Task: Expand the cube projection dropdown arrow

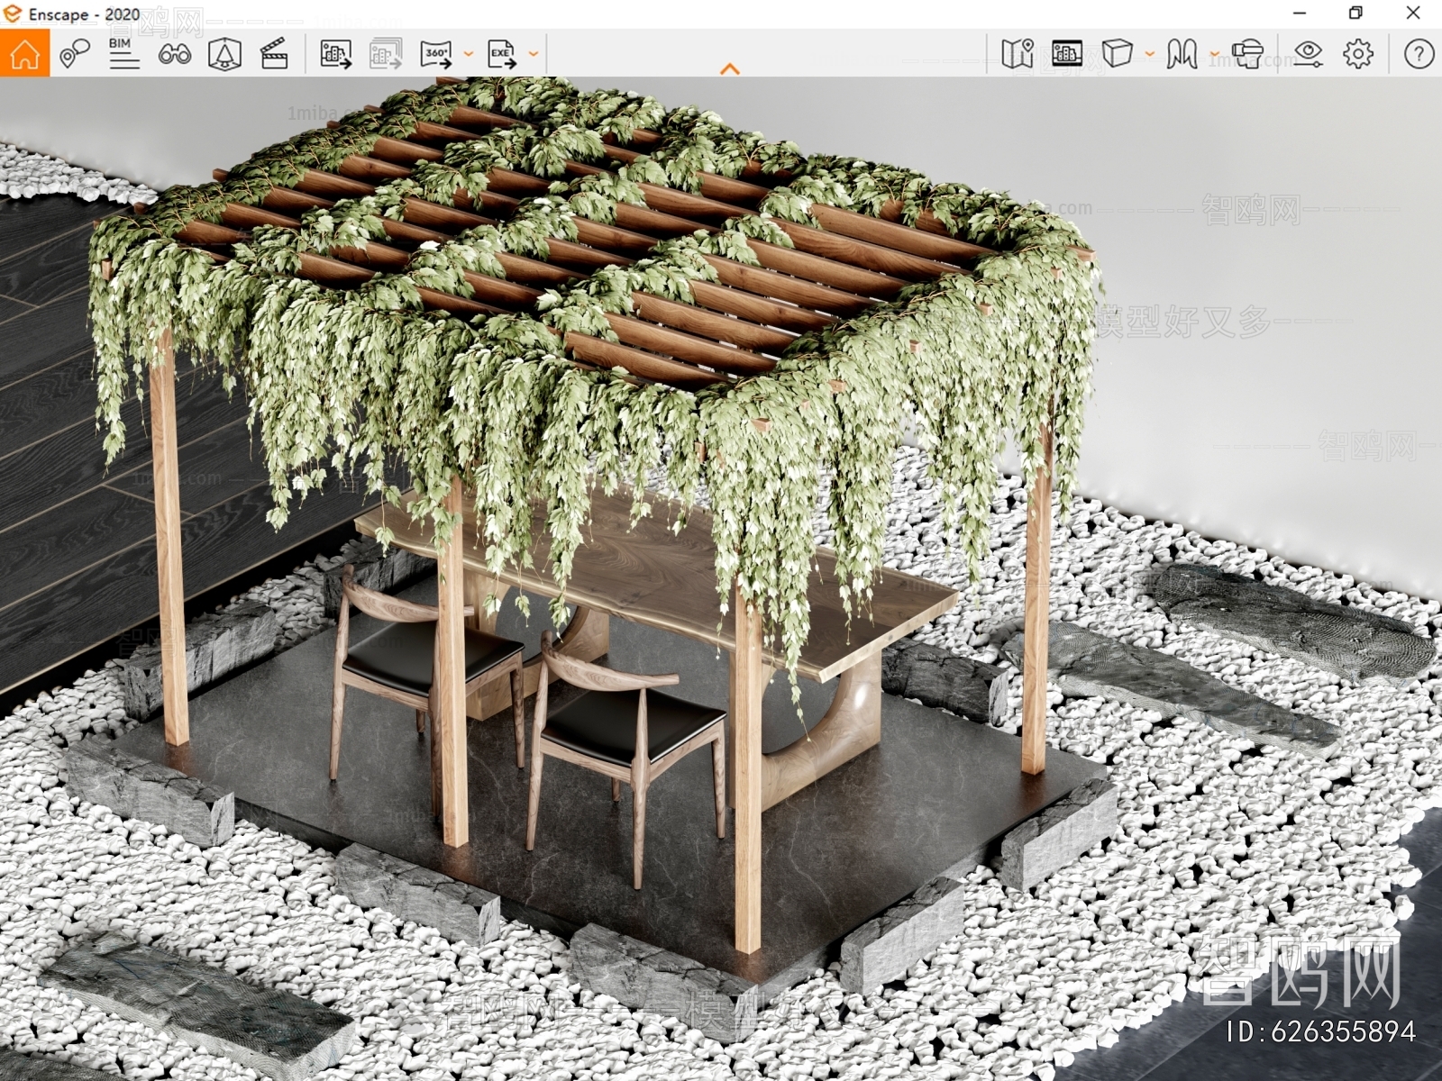Action: click(x=1150, y=54)
